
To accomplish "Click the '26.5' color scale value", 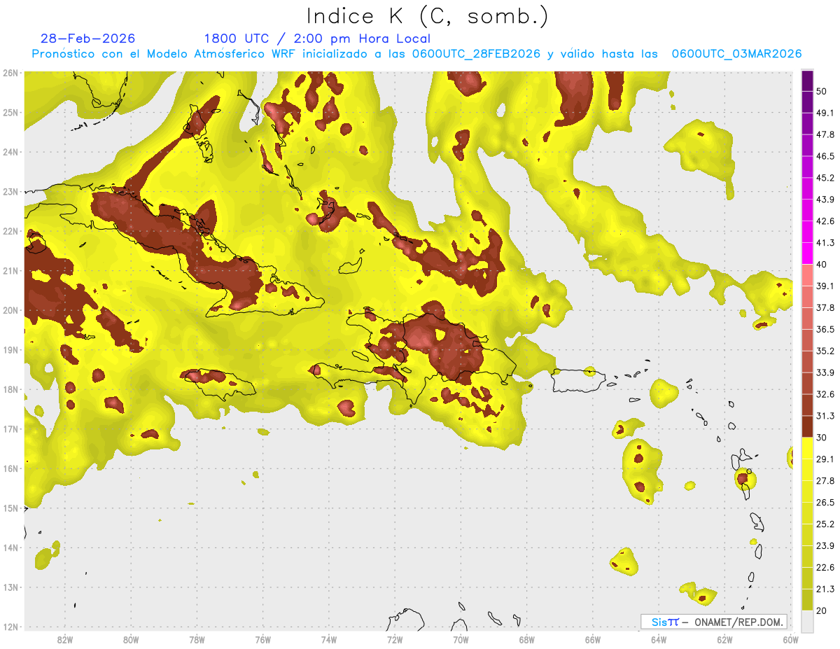I will (x=825, y=503).
